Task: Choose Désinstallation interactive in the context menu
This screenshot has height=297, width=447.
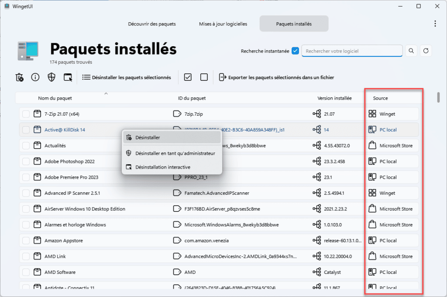Action: click(172, 167)
